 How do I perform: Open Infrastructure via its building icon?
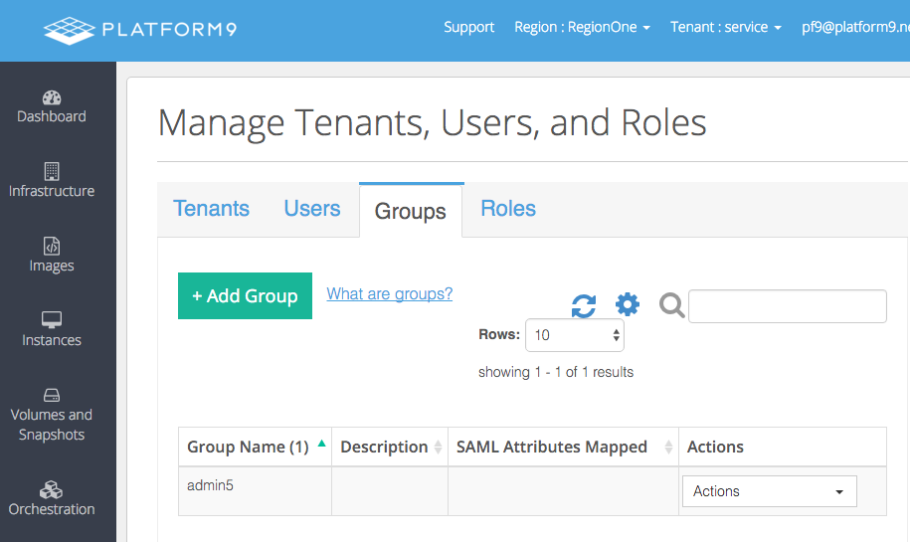click(52, 171)
